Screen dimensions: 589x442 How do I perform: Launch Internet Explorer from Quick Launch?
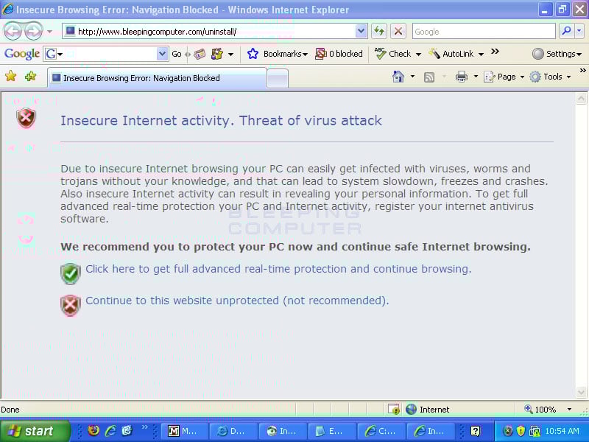click(110, 430)
